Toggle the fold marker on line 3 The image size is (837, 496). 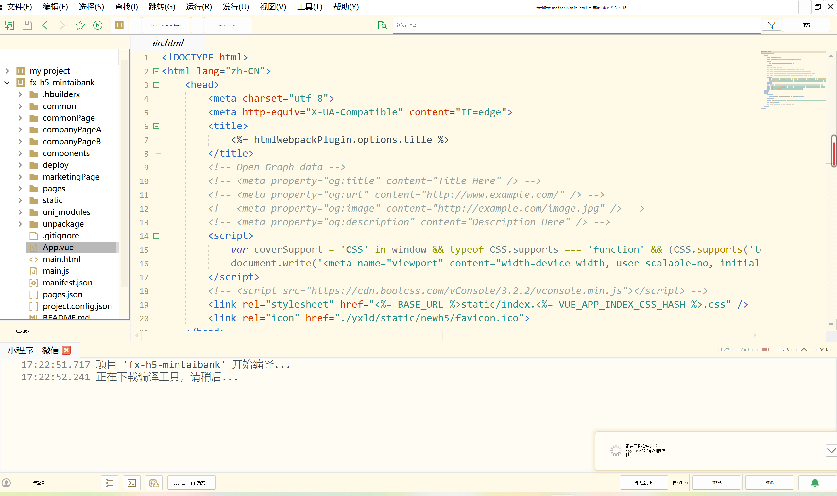tap(156, 85)
